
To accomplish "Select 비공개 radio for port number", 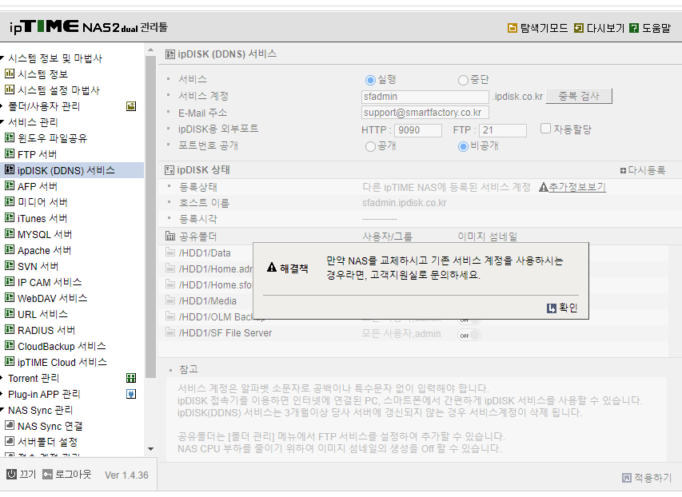I will pyautogui.click(x=463, y=146).
